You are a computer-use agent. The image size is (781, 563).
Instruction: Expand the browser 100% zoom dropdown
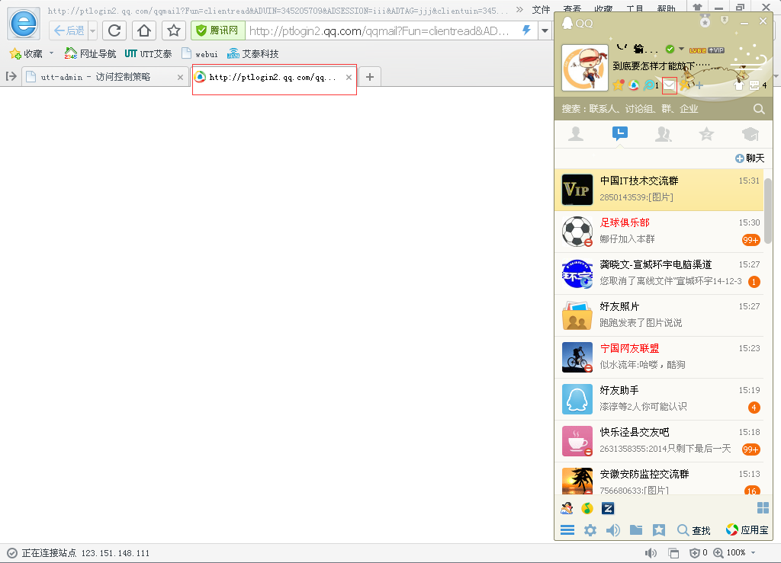point(753,552)
